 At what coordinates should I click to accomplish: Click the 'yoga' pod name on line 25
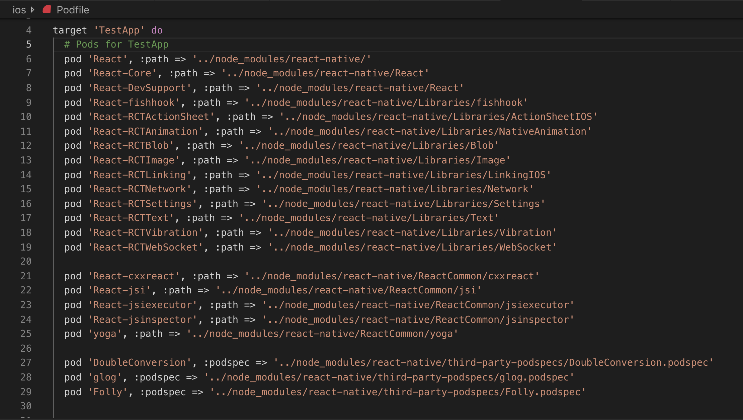[105, 334]
